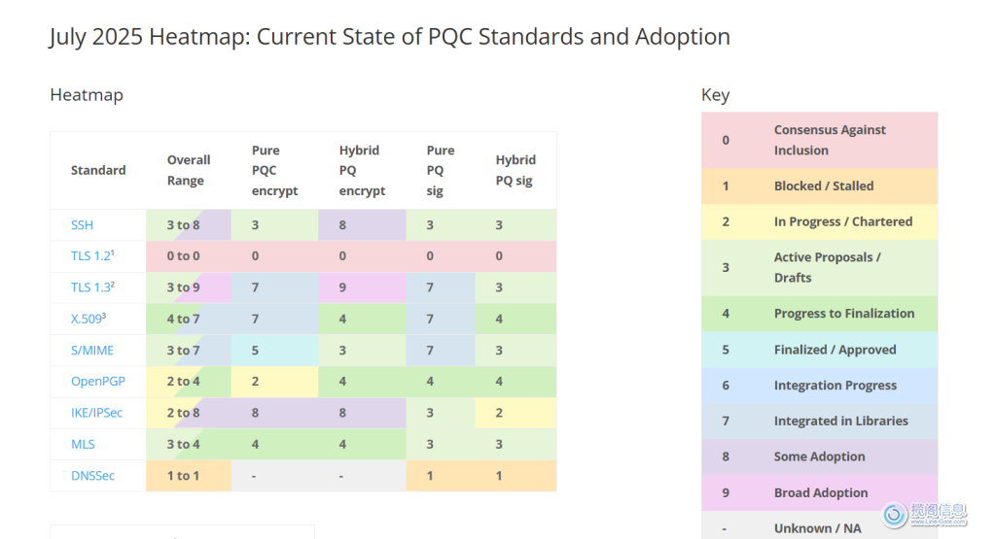Click the Hybrid PQ encrypt column header
The width and height of the screenshot is (996, 539).
pos(362,170)
